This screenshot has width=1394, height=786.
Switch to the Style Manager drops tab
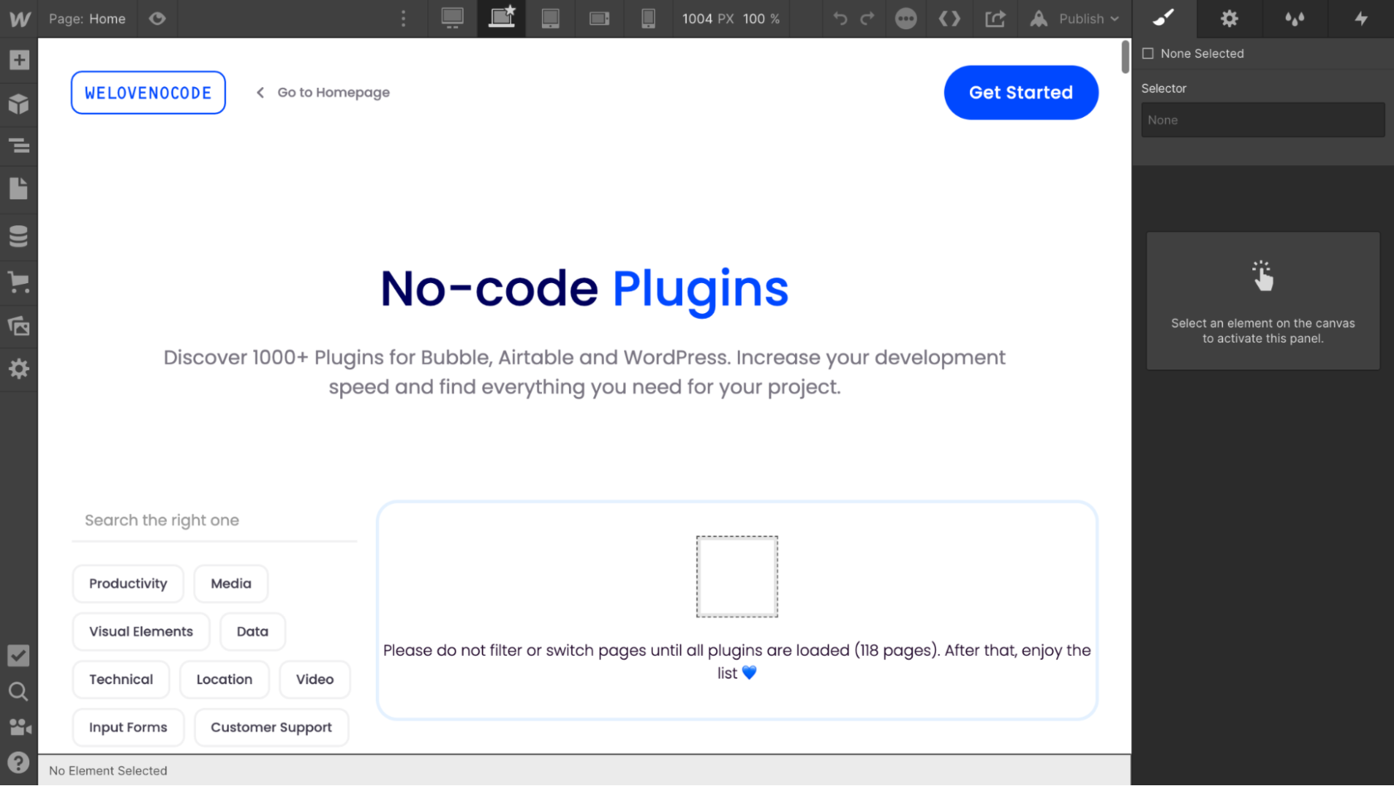1295,18
